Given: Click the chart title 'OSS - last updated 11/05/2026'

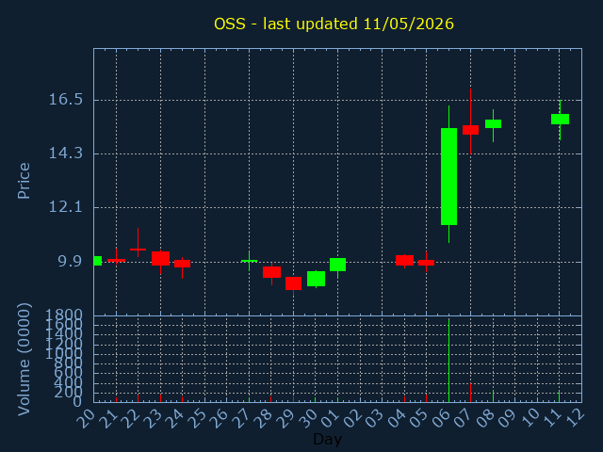Looking at the screenshot, I should [334, 24].
